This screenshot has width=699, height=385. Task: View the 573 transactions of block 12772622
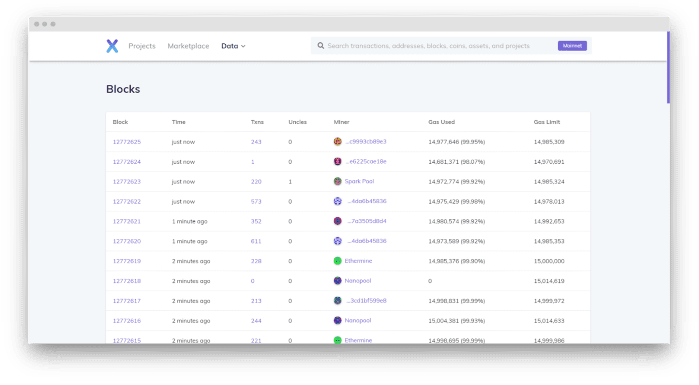pos(256,202)
